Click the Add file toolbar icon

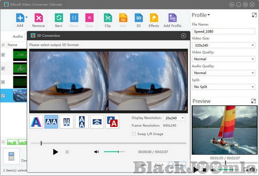click(19, 18)
